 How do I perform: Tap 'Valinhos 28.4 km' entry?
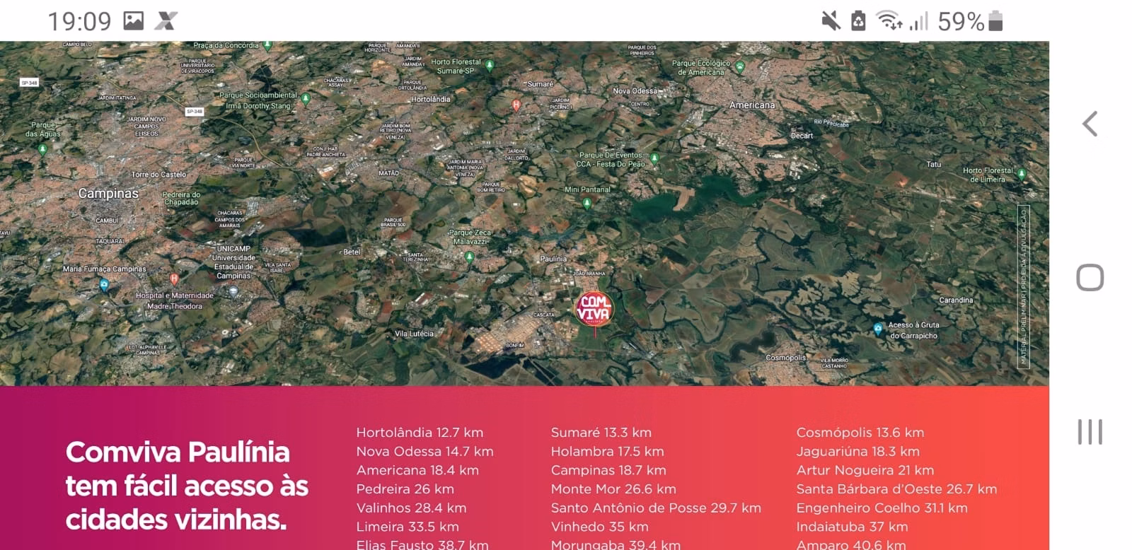411,508
